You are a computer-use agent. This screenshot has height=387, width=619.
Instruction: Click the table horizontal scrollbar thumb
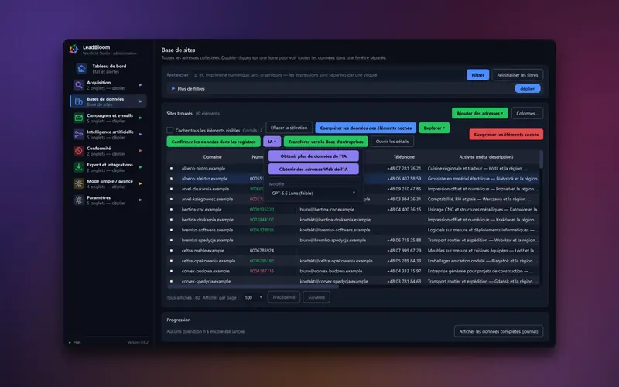[253, 286]
